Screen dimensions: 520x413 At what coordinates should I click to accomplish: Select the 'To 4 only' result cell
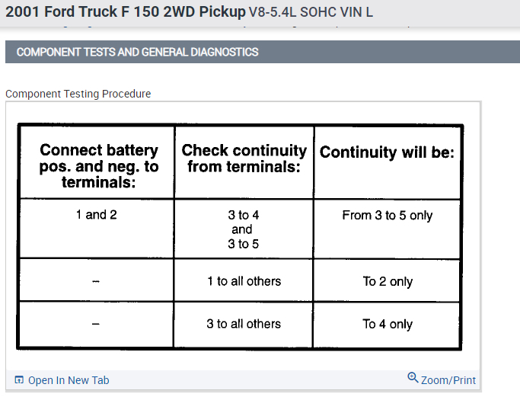(x=388, y=325)
